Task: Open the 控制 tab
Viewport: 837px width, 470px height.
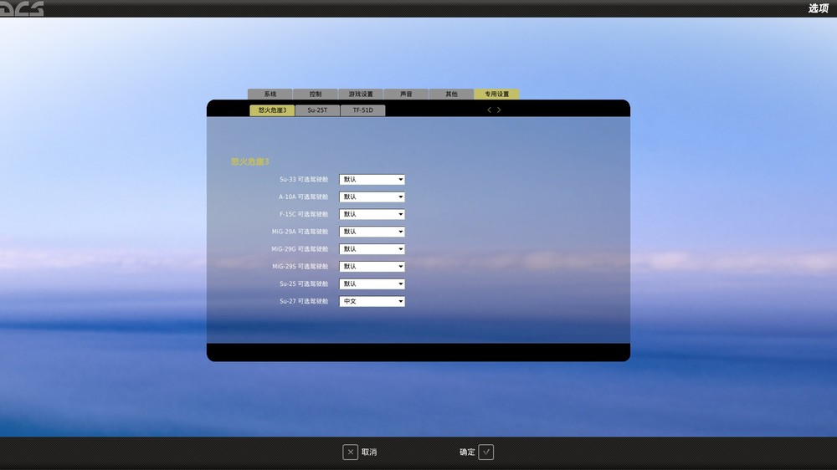Action: click(316, 94)
